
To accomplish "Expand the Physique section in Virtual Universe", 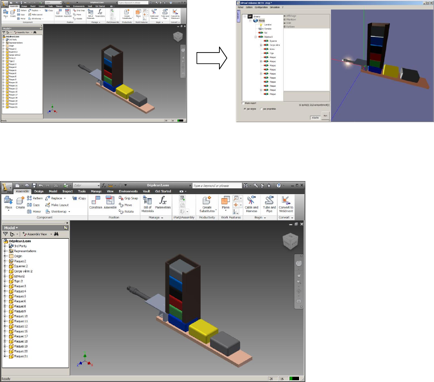I will click(x=285, y=20).
